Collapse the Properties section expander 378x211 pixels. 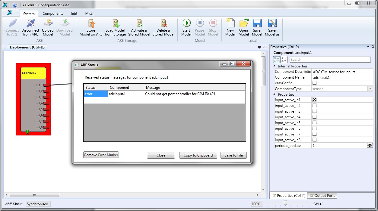pos(275,95)
